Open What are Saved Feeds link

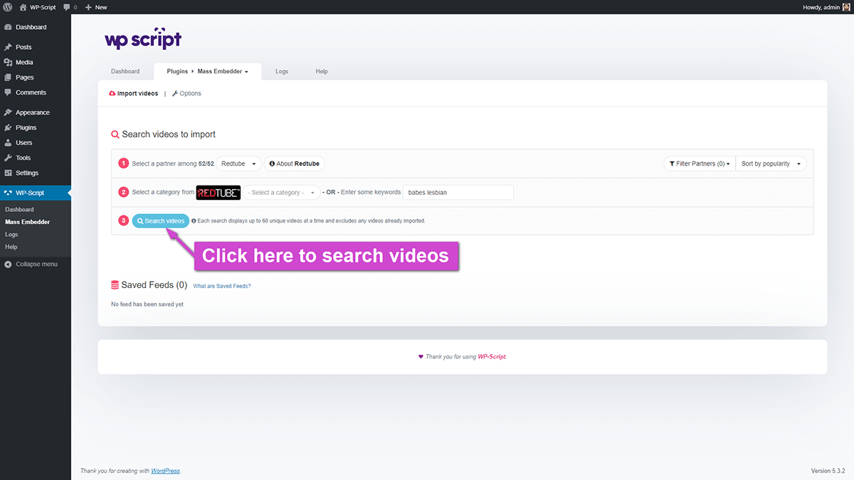click(x=222, y=286)
